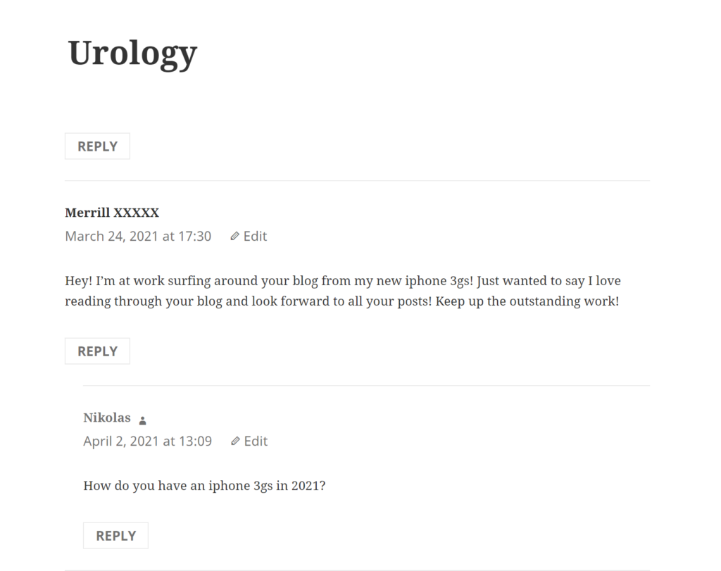The width and height of the screenshot is (721, 571).
Task: Click the time 13:09 in Nikolas's reply date
Action: coord(195,441)
